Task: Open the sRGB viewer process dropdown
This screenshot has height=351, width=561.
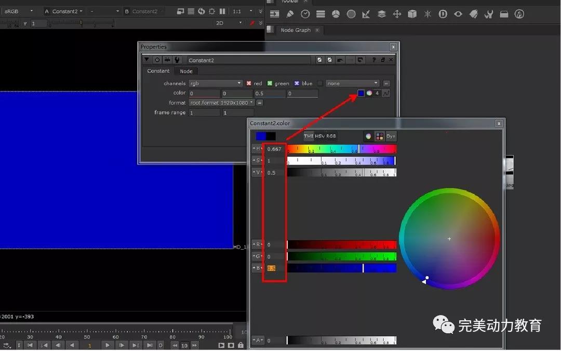Action: point(19,11)
